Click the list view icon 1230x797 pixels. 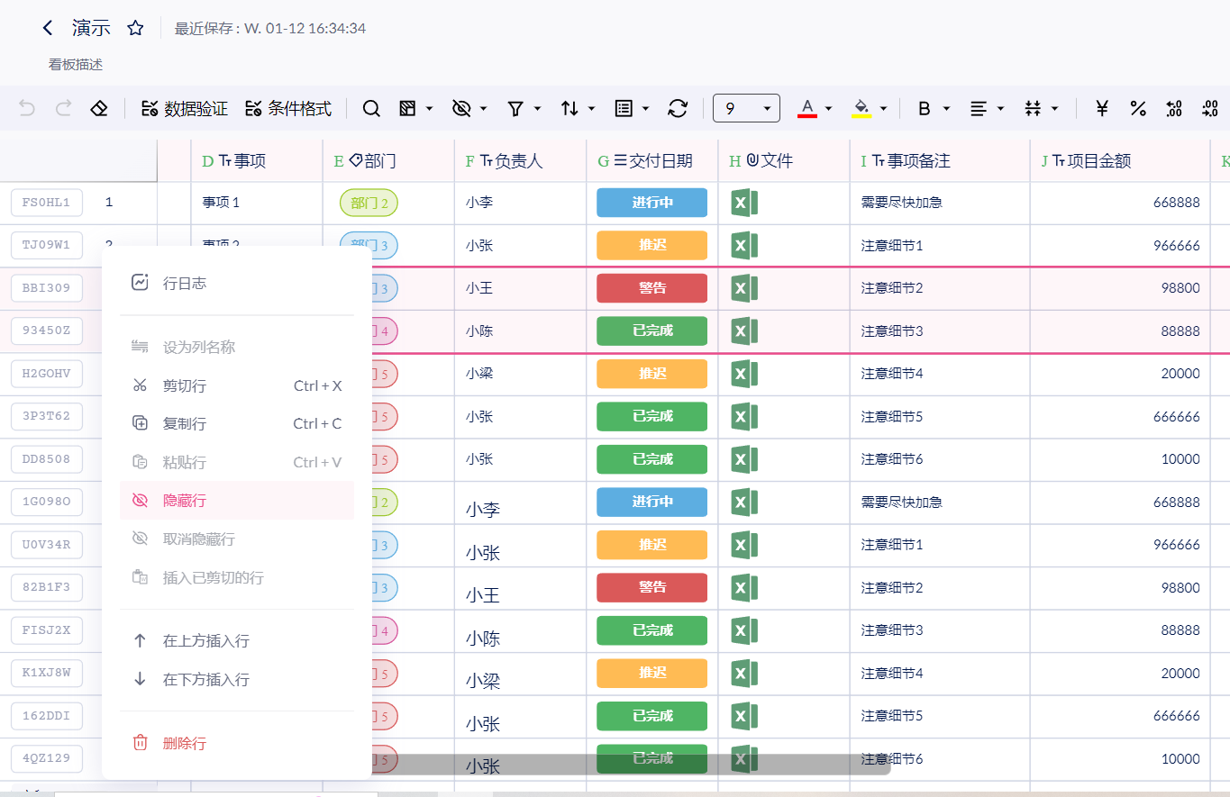click(x=624, y=108)
